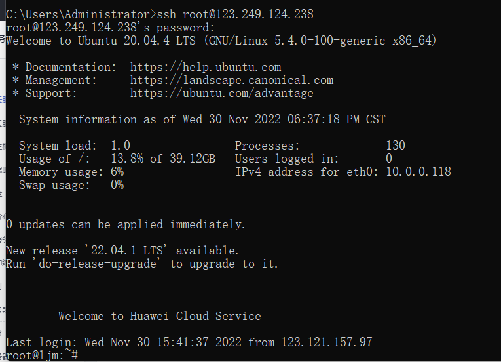This screenshot has height=362, width=501.
Task: Click the last login IP 123.121.157.97
Action: pos(327,342)
